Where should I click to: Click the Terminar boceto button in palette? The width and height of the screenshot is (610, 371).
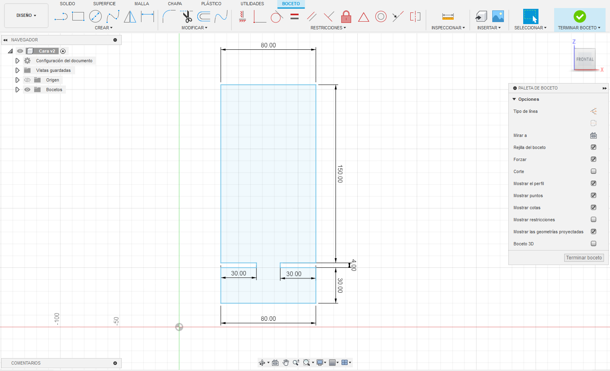pyautogui.click(x=584, y=258)
